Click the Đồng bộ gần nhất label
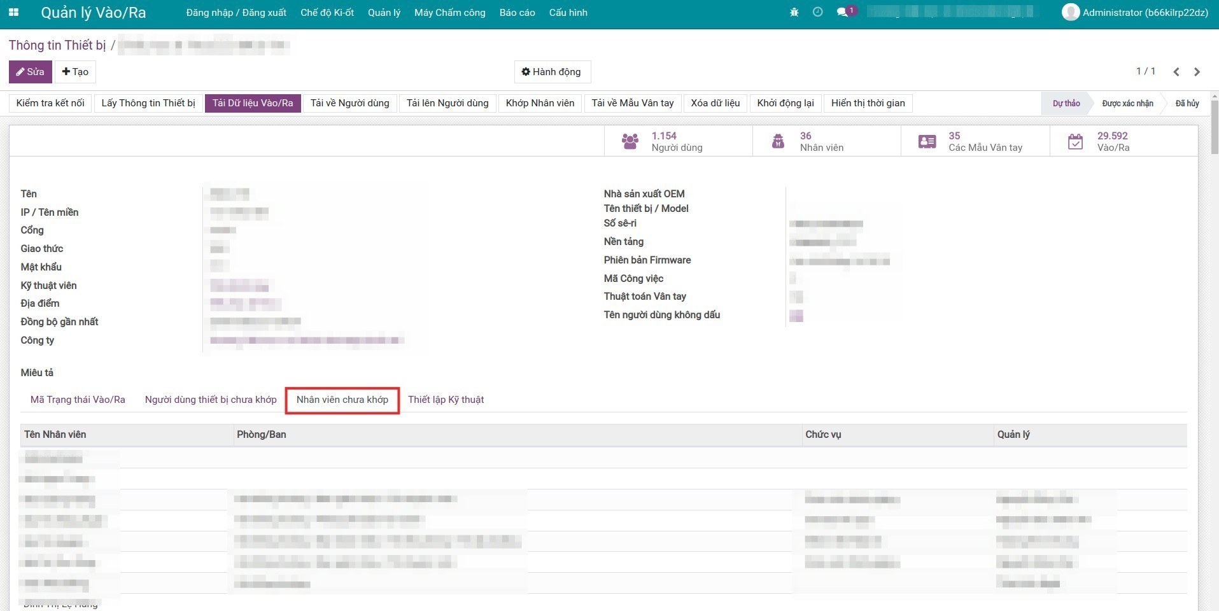The image size is (1219, 611). click(x=59, y=322)
